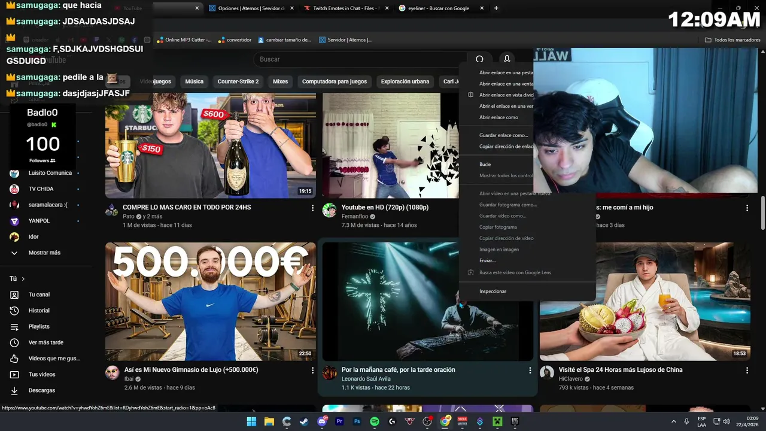Click Ibai channel avatar

coord(112,373)
